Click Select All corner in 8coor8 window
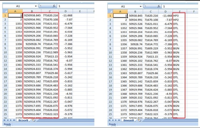Viewport: 200px width, 128px height. pyautogui.click(x=5, y=11)
